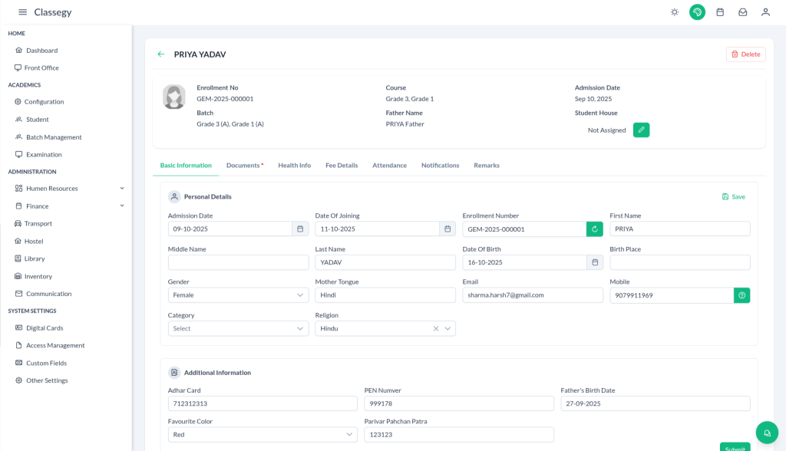Click the red Delete button

pos(745,54)
